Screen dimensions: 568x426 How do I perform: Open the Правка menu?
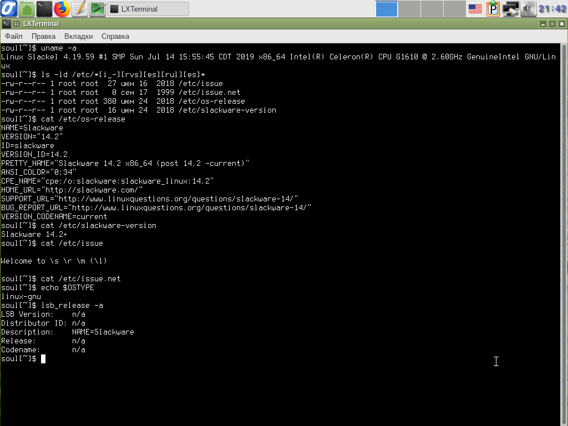[43, 36]
